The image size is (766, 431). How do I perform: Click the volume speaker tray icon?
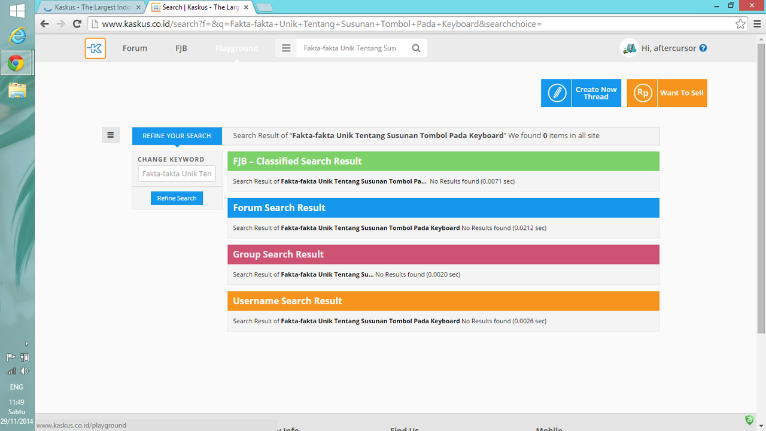(25, 371)
